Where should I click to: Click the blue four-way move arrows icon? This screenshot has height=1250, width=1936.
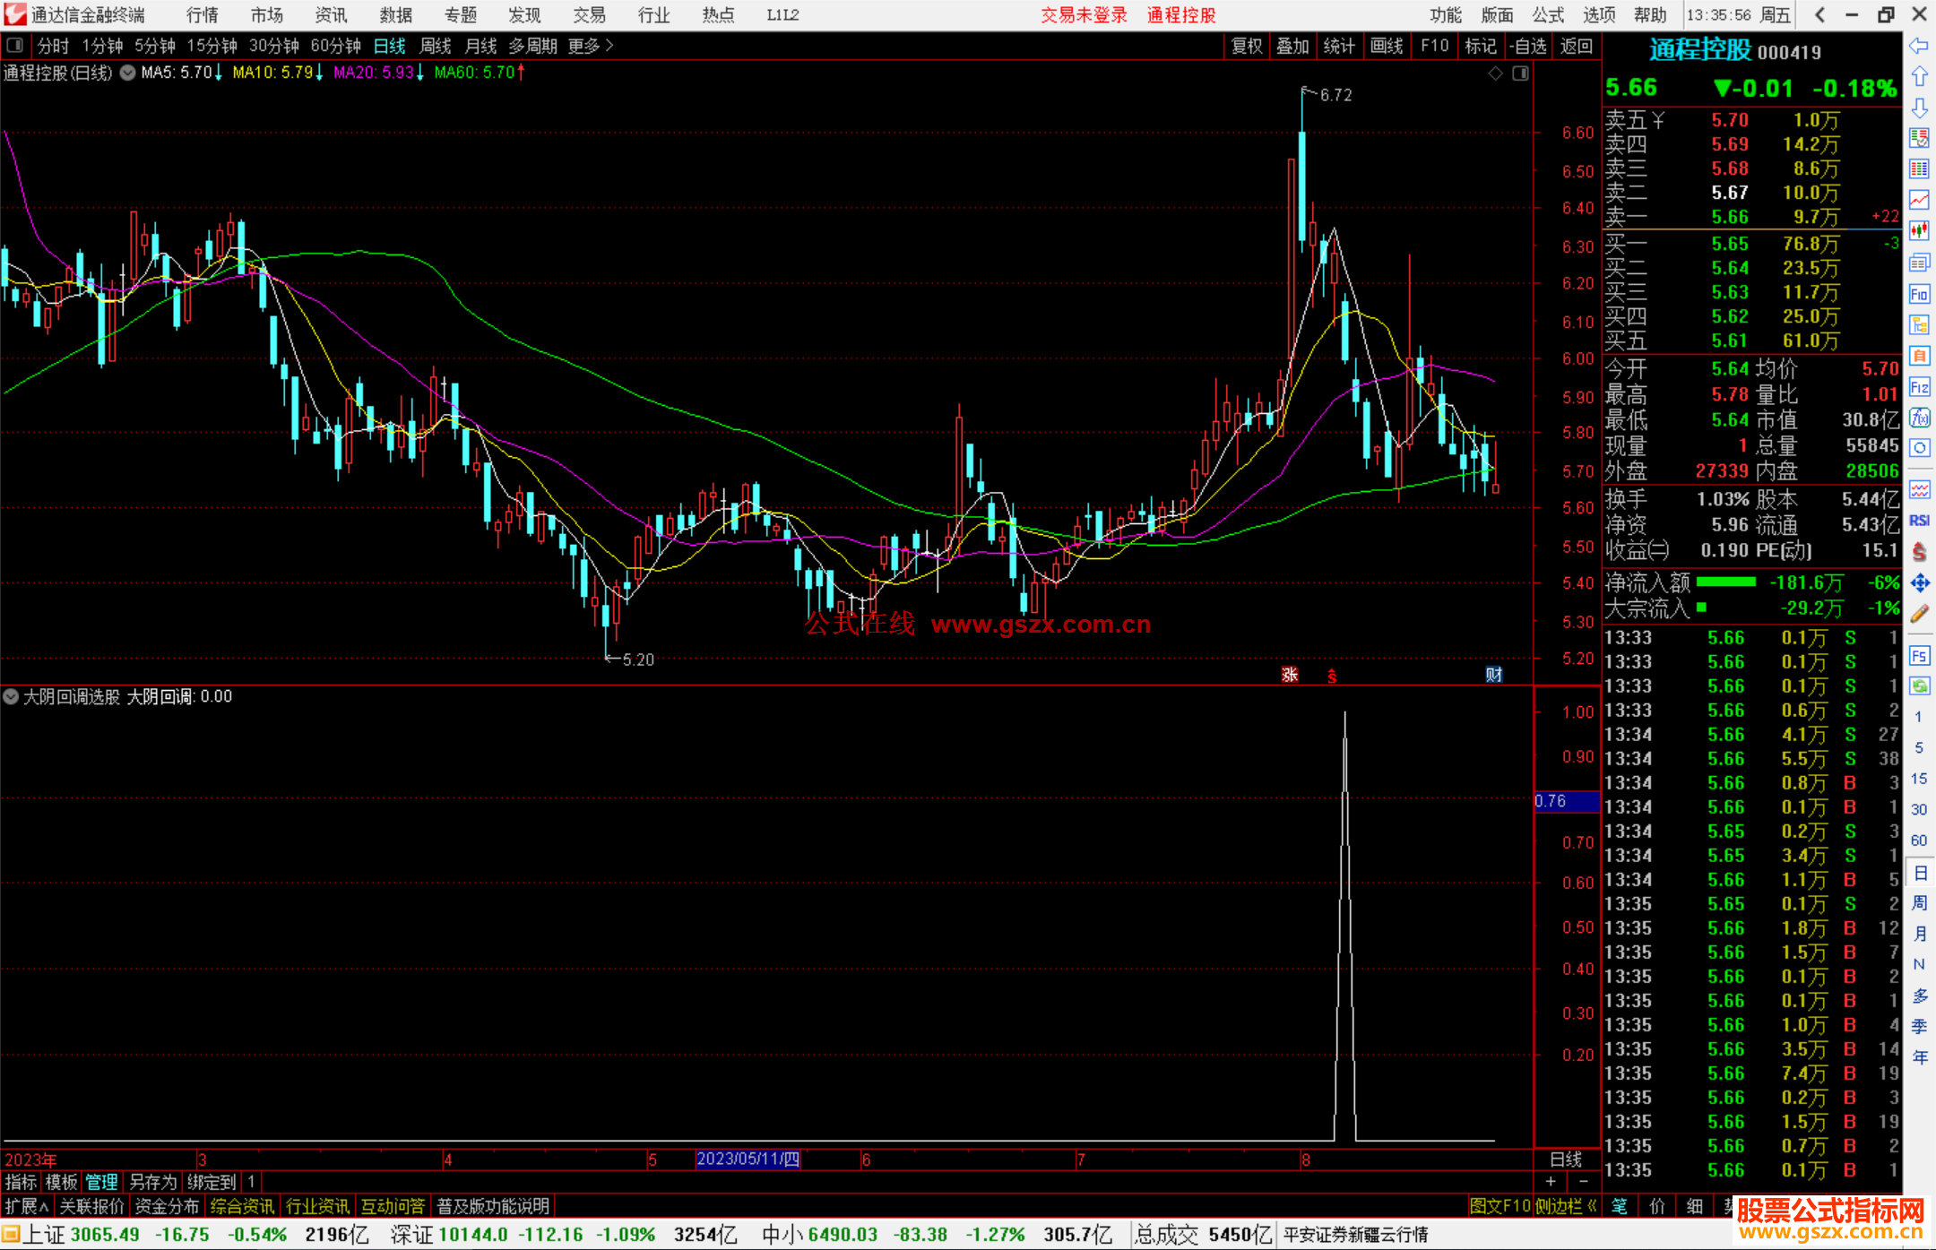1919,583
